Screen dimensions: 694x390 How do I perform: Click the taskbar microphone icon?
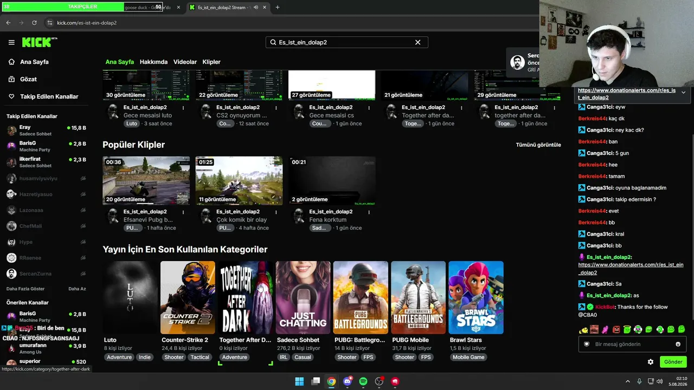pos(639,381)
